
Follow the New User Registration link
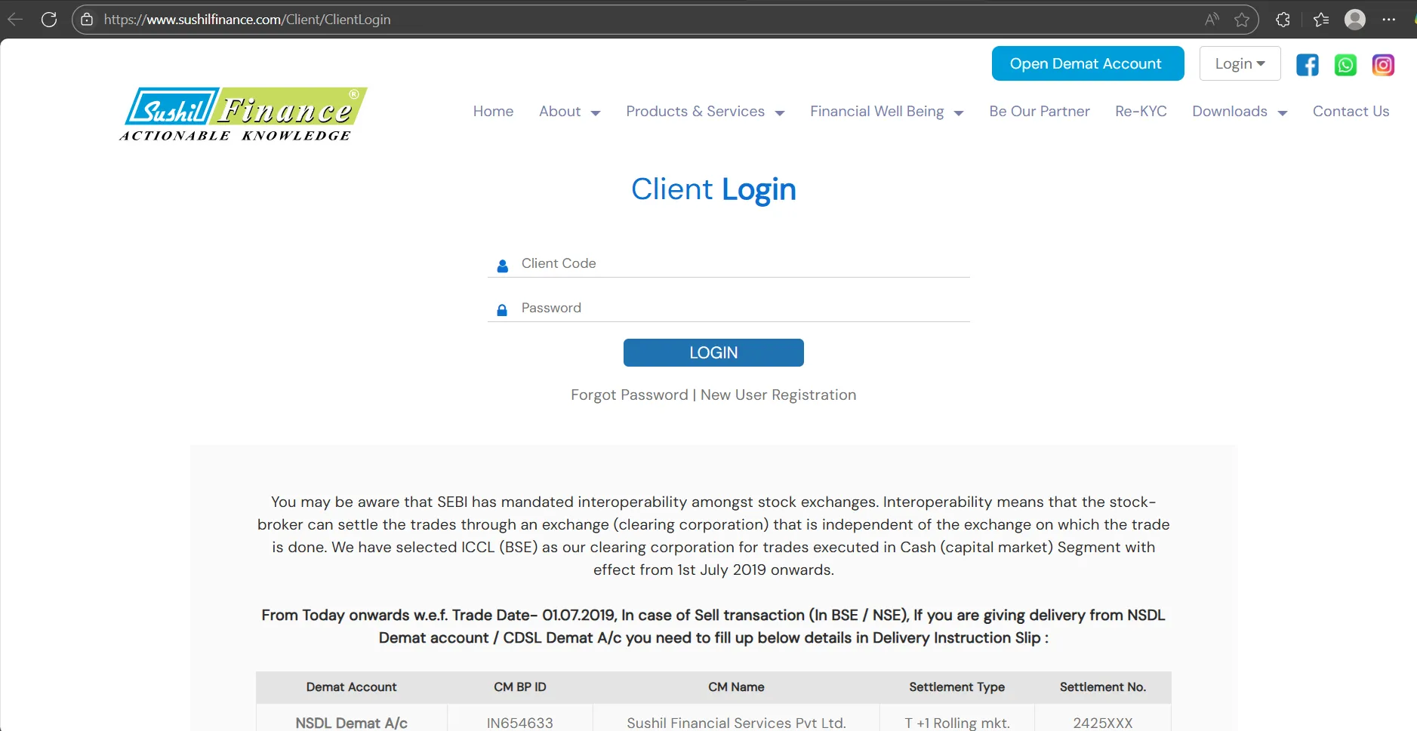778,395
